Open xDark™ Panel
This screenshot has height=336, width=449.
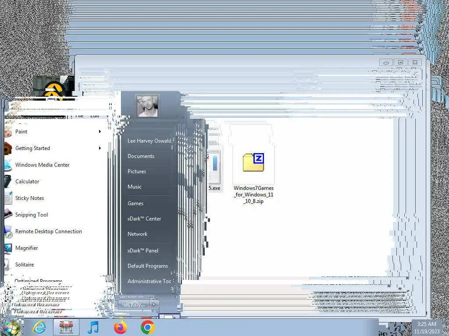tap(143, 251)
